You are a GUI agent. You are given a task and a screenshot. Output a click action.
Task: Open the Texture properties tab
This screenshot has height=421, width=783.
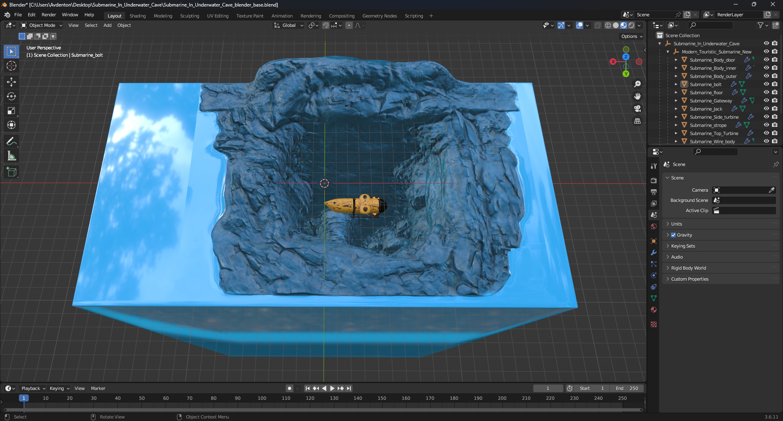654,324
